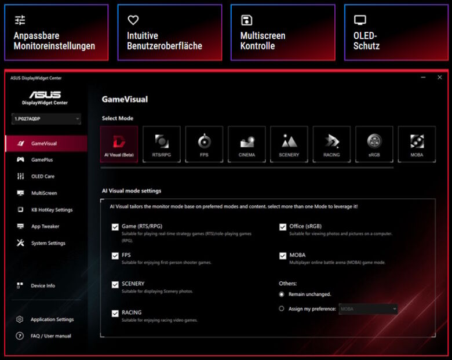Click the FAQ question mark icon
The image size is (452, 360).
pos(20,336)
